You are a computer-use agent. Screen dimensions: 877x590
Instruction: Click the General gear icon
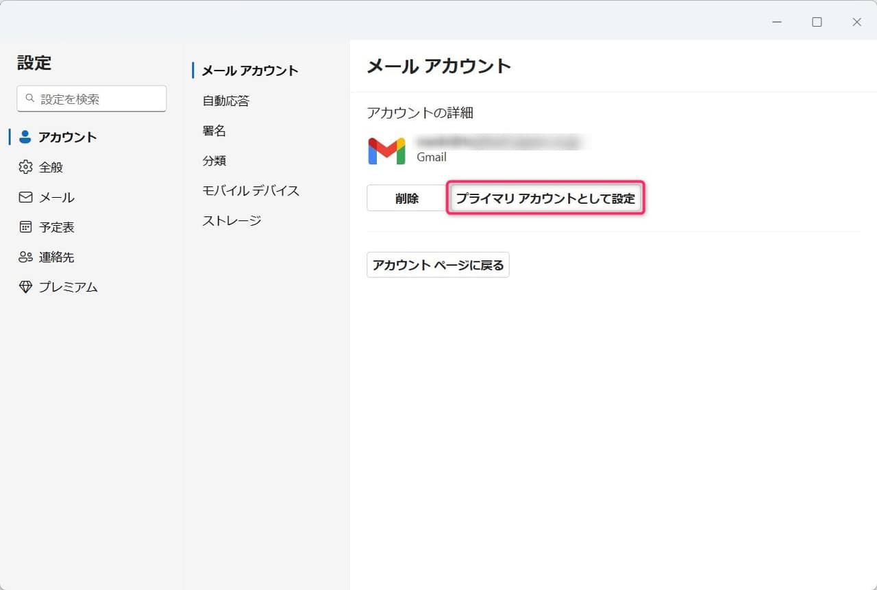pos(25,167)
